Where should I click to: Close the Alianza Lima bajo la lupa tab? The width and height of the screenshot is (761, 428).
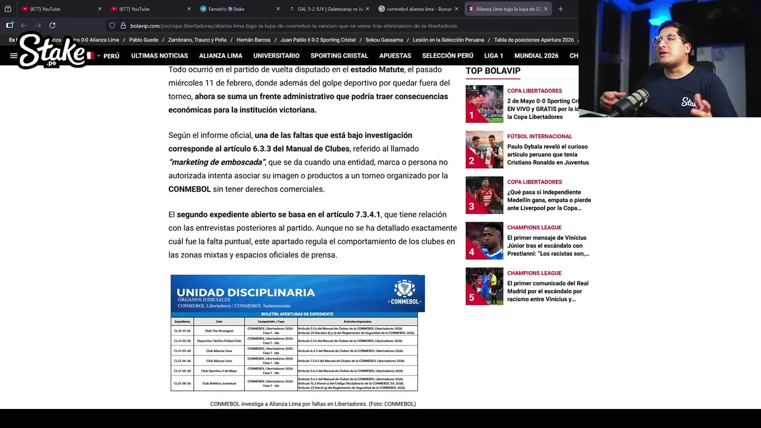point(546,9)
